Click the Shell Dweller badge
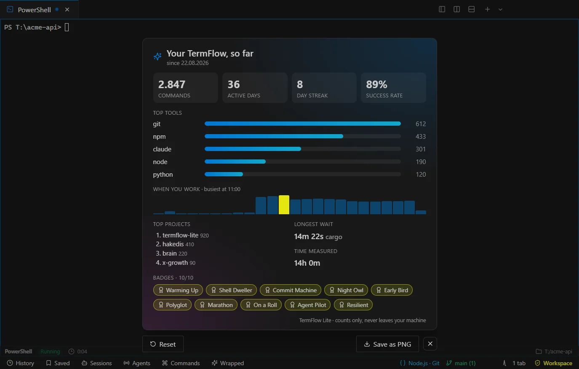Viewport: 579px width, 369px height. 231,290
